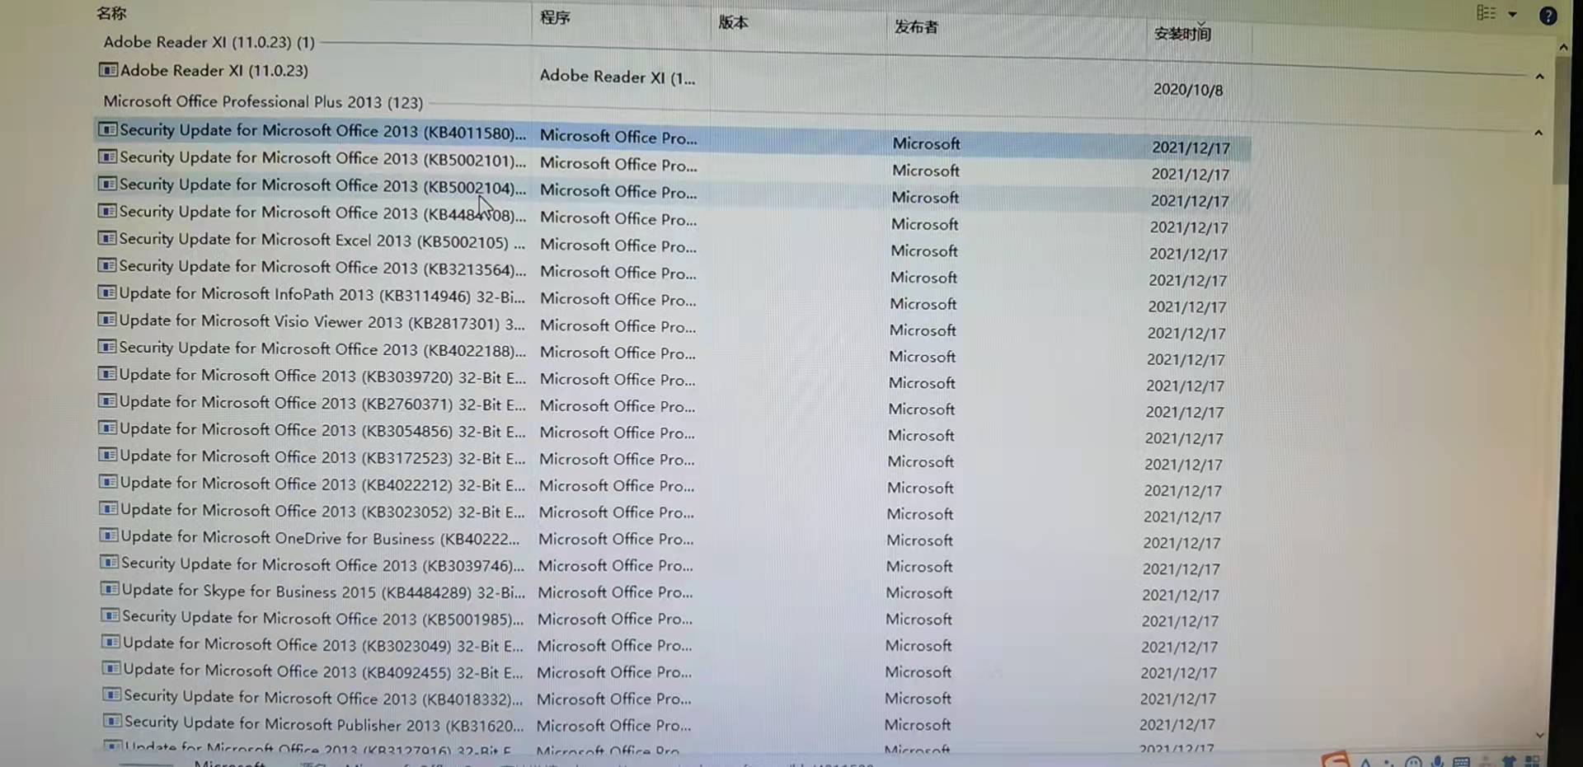Open the help question mark icon
Image resolution: width=1583 pixels, height=767 pixels.
[1548, 16]
